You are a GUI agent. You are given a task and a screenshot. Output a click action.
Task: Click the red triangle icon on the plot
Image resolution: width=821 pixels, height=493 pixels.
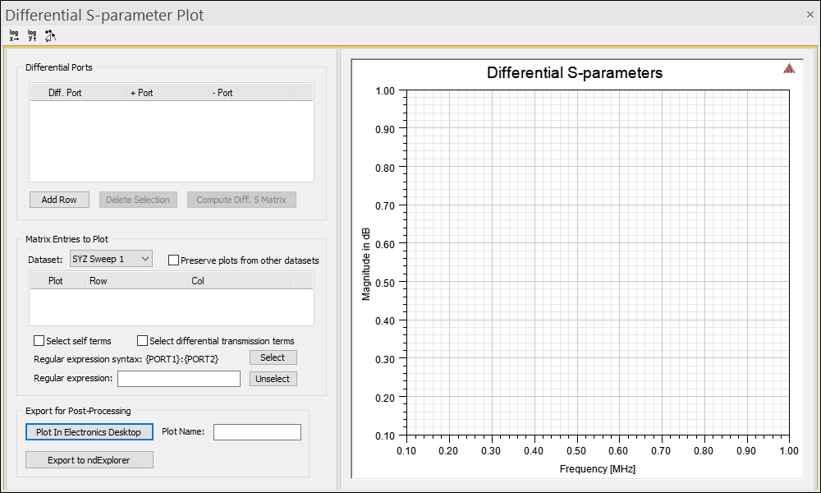[789, 69]
